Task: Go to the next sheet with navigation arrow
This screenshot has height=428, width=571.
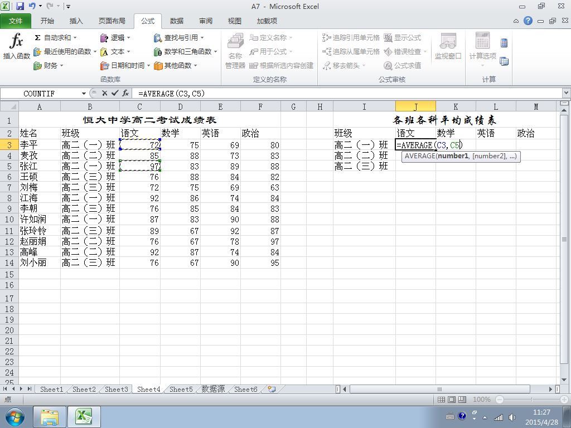Action: (x=21, y=389)
